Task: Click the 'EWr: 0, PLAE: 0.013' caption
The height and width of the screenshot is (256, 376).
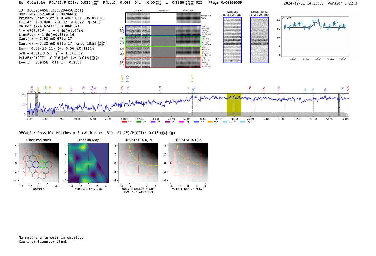Action: [x=138, y=192]
